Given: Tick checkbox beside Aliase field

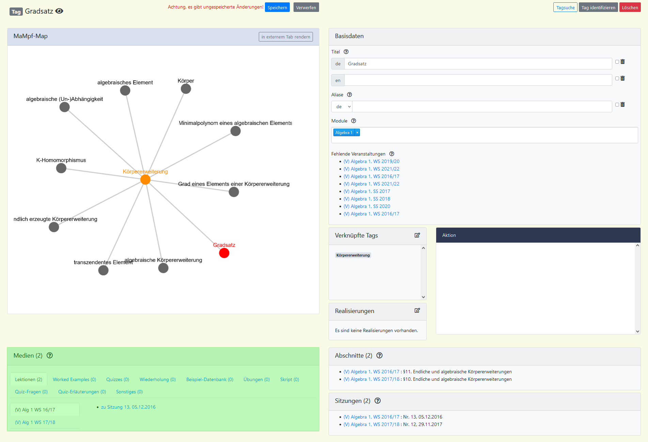Looking at the screenshot, I should (617, 104).
